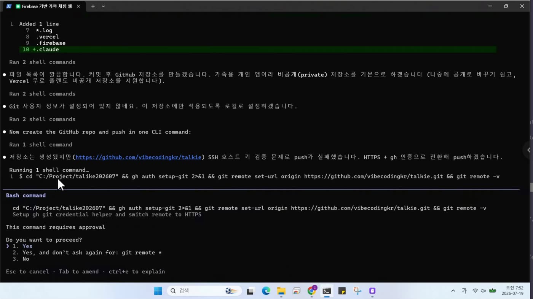The height and width of the screenshot is (299, 533).
Task: Click the '*.log' line in the diff
Action: point(44,30)
